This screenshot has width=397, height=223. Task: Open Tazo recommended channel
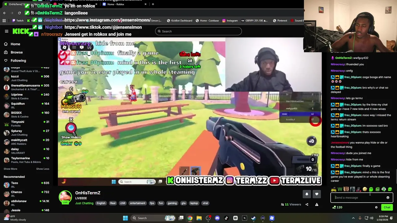(26, 185)
